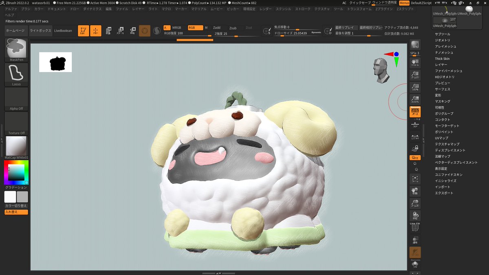The image size is (489, 275).
Task: Open the Render (レンダー) menu
Action: 265,9
